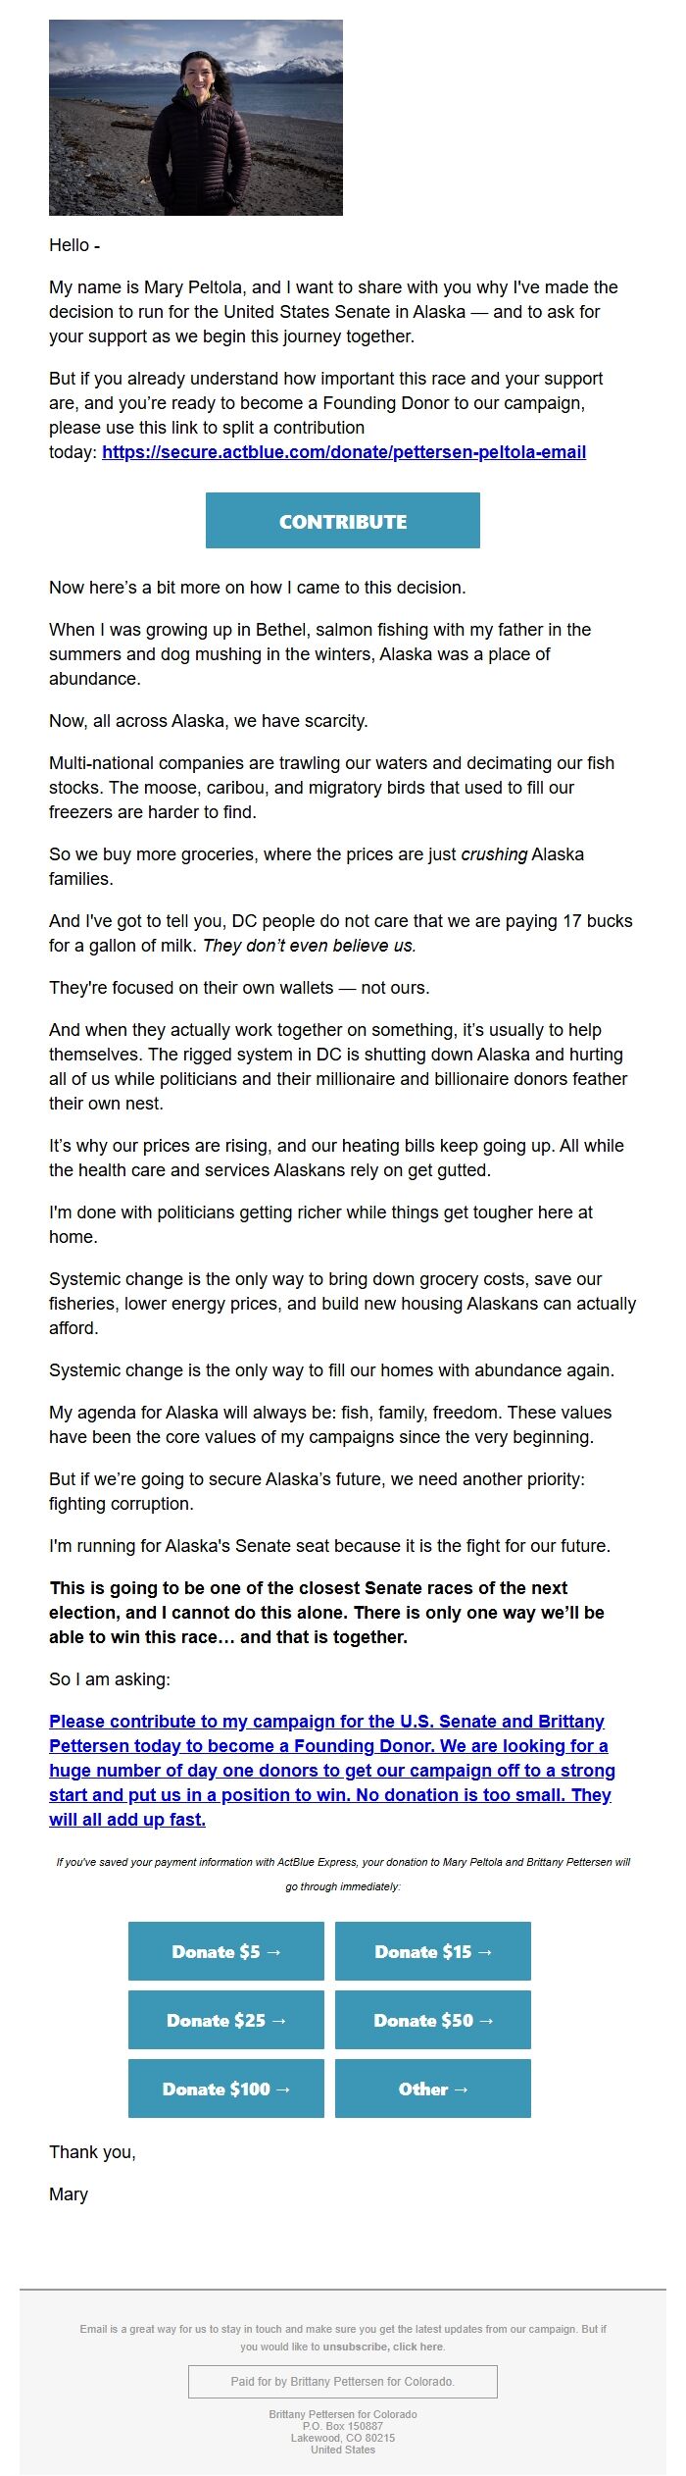Click the italic ActBlue Express disclaimer text
686x2476 pixels.
click(x=343, y=1873)
